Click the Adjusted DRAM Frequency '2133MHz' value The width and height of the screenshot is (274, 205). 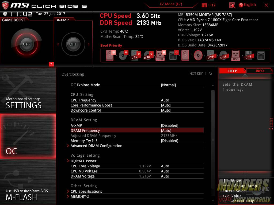click(169, 136)
